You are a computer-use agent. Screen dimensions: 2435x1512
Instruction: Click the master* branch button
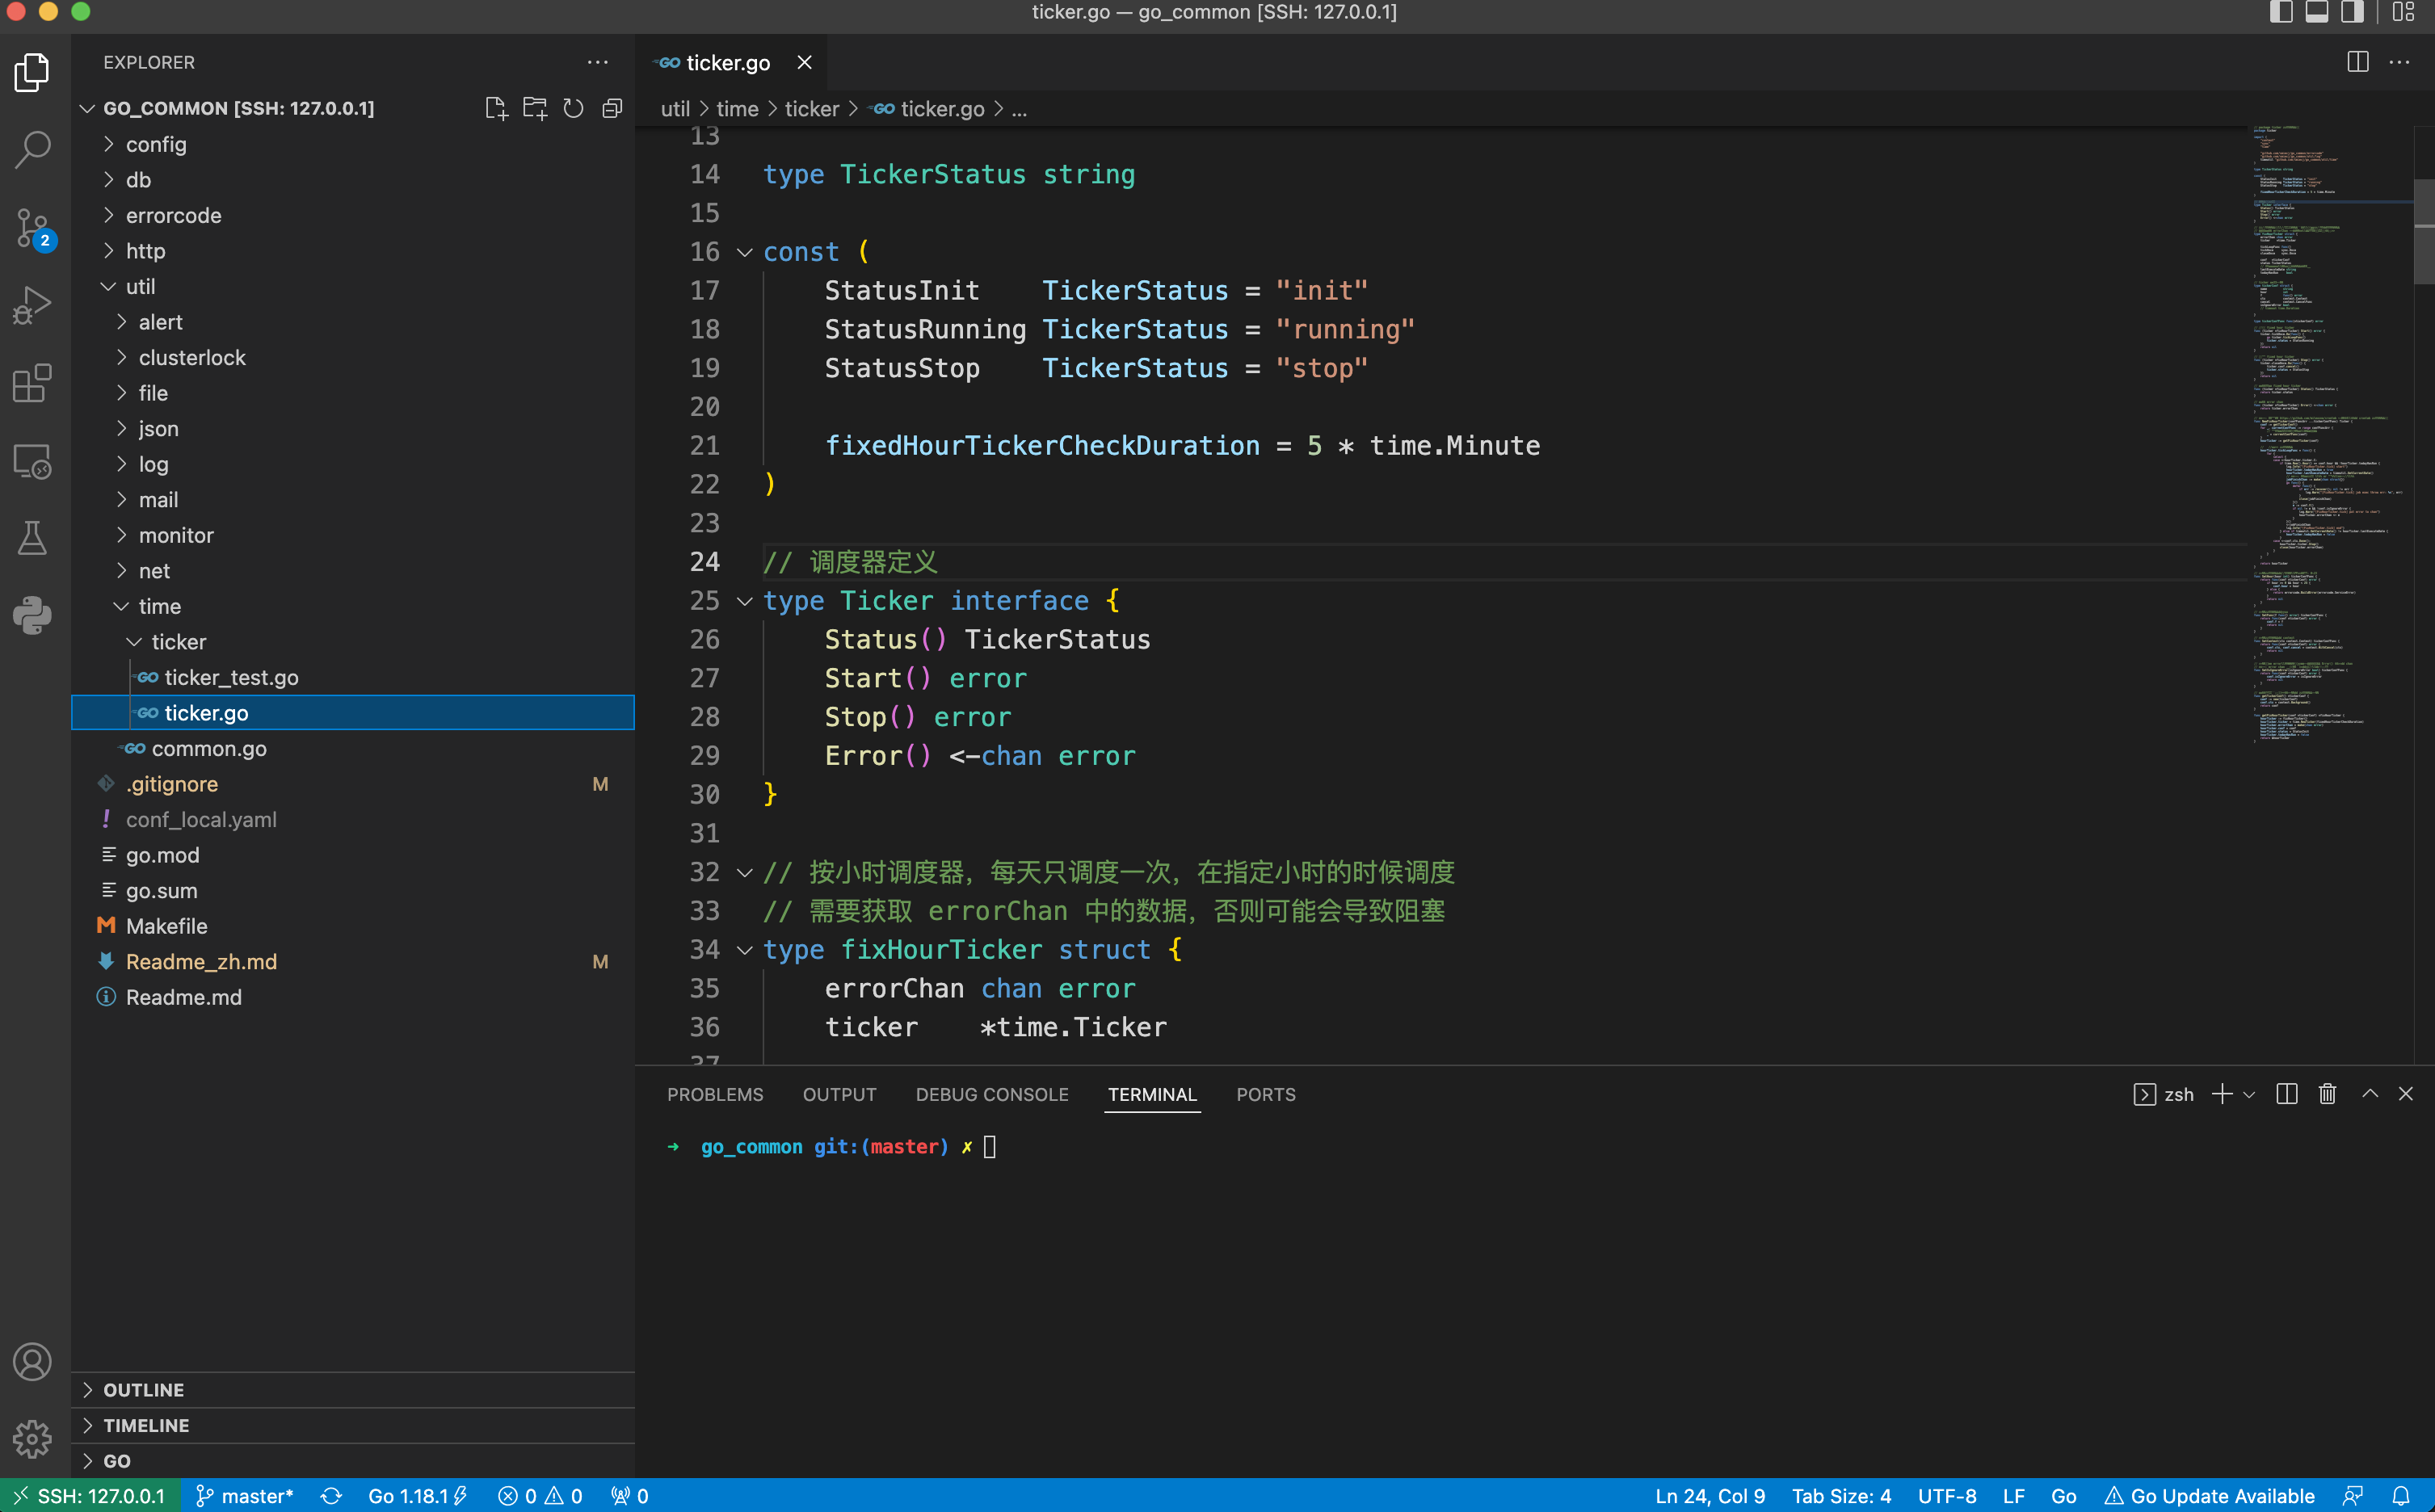pos(244,1496)
